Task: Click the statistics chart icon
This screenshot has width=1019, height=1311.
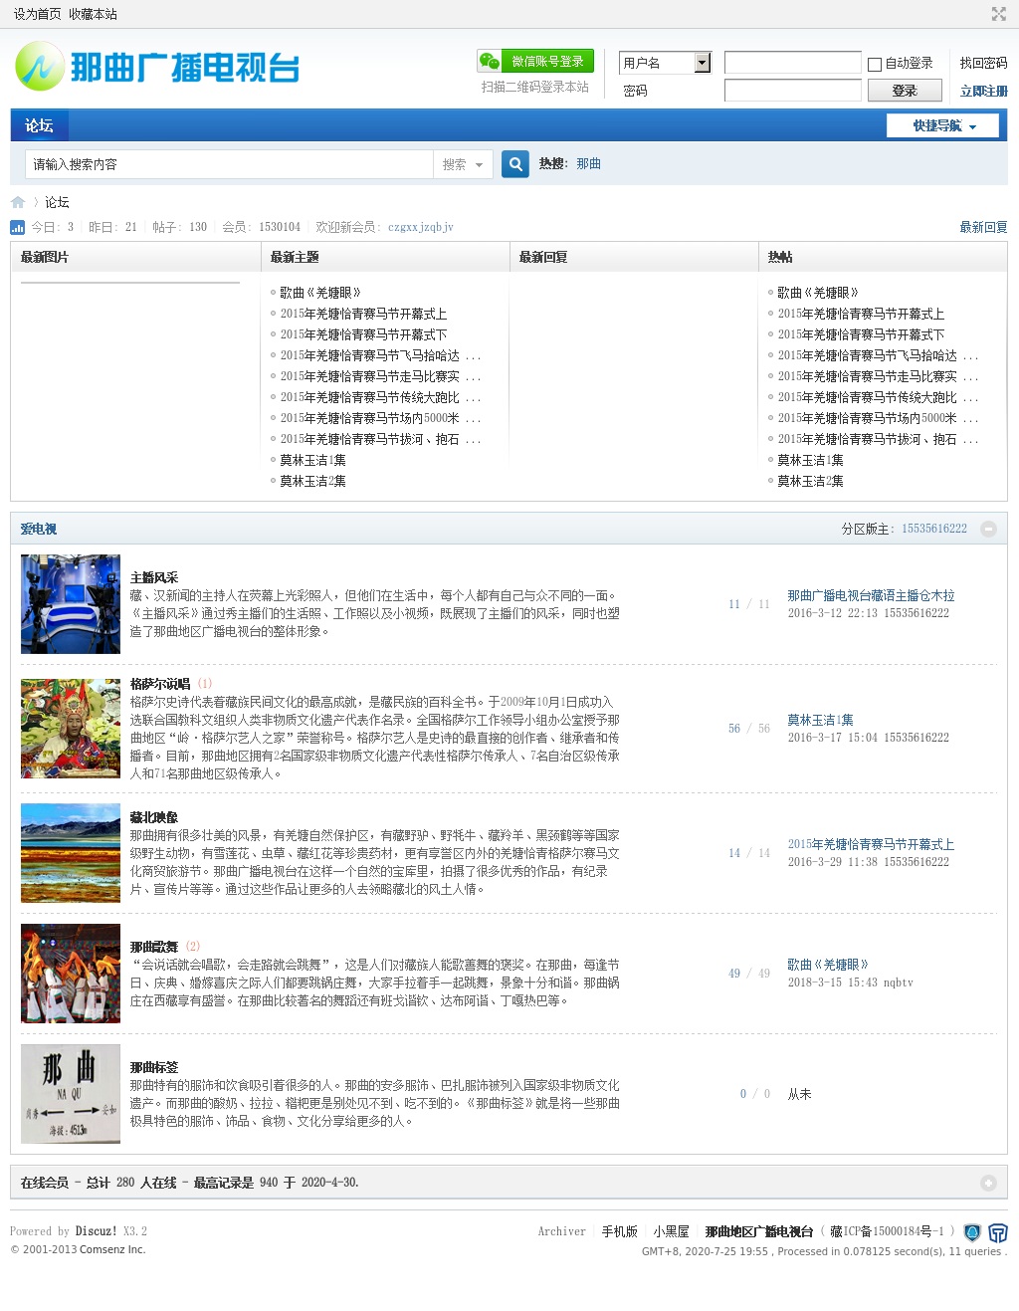Action: click(17, 227)
